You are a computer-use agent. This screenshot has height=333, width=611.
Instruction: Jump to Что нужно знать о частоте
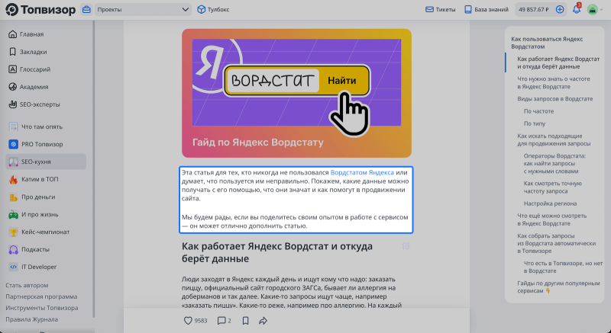click(553, 83)
